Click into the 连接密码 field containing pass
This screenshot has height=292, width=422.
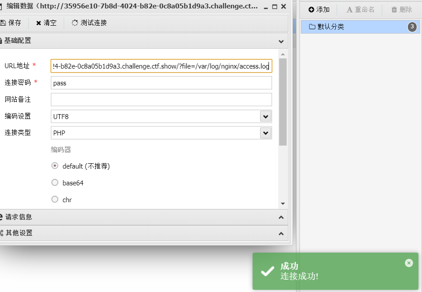click(161, 83)
